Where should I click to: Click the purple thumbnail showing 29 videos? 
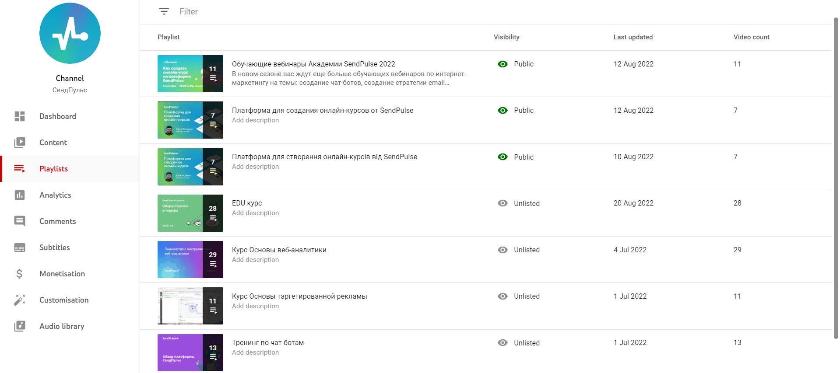(x=190, y=259)
